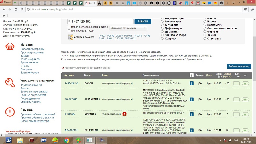Viewport: 256px width, 144px height.
Task: Select the Насосы radio button
Action: point(205,21)
